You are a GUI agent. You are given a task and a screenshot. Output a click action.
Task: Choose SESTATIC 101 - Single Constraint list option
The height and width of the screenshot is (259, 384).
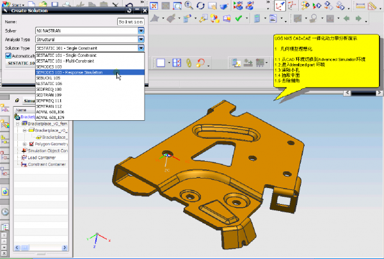click(x=90, y=56)
